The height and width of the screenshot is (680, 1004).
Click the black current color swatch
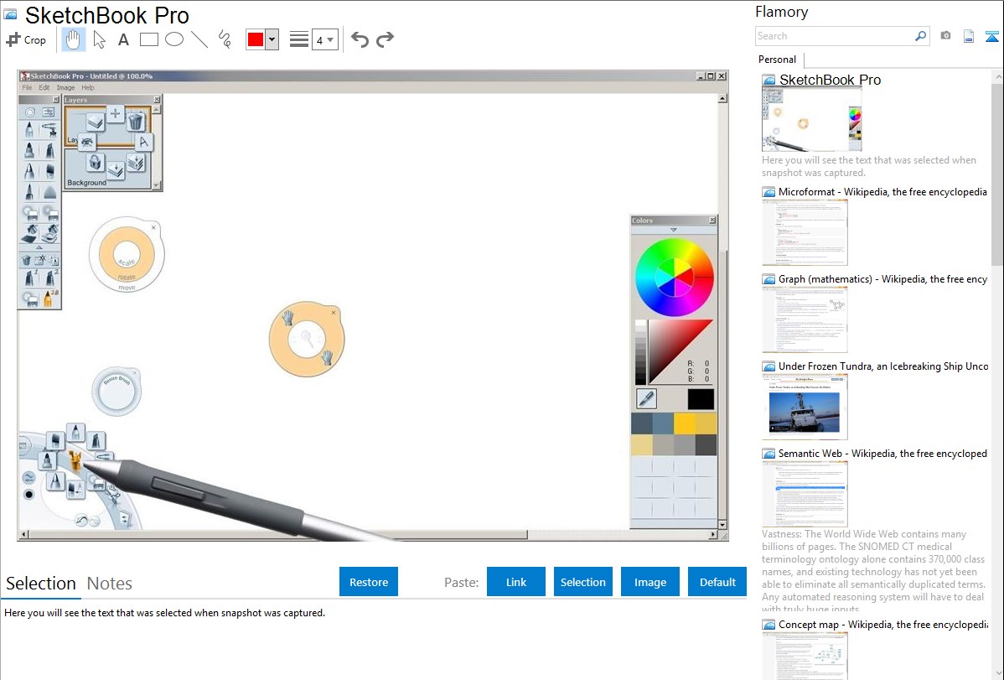[701, 398]
